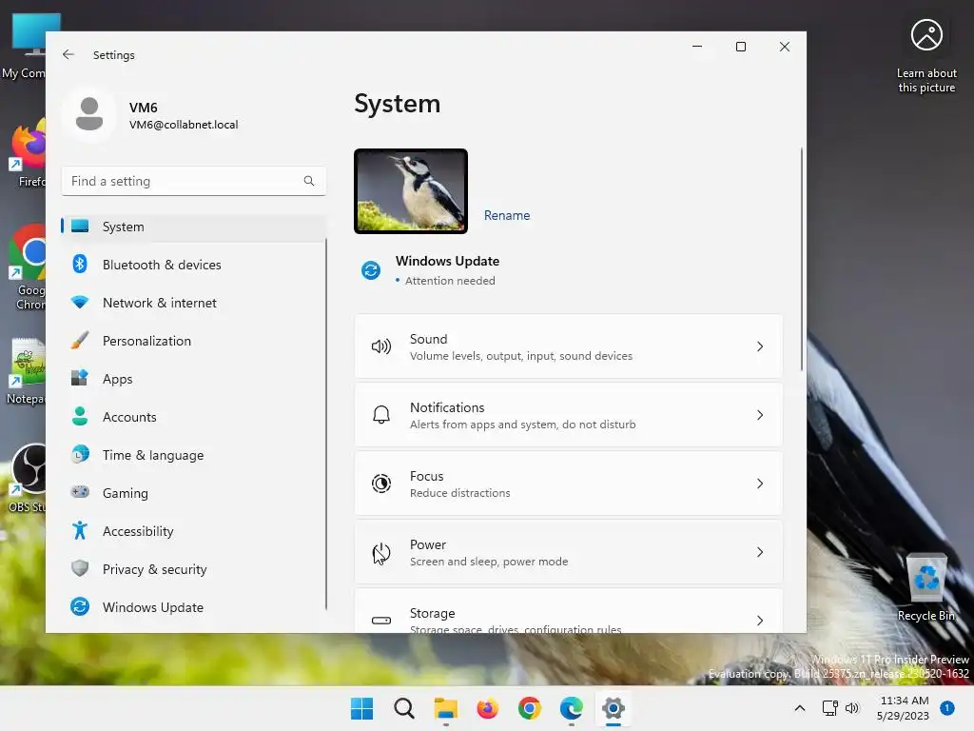Click the woodpecker desktop preview thumbnail
The image size is (974, 731).
pyautogui.click(x=411, y=190)
